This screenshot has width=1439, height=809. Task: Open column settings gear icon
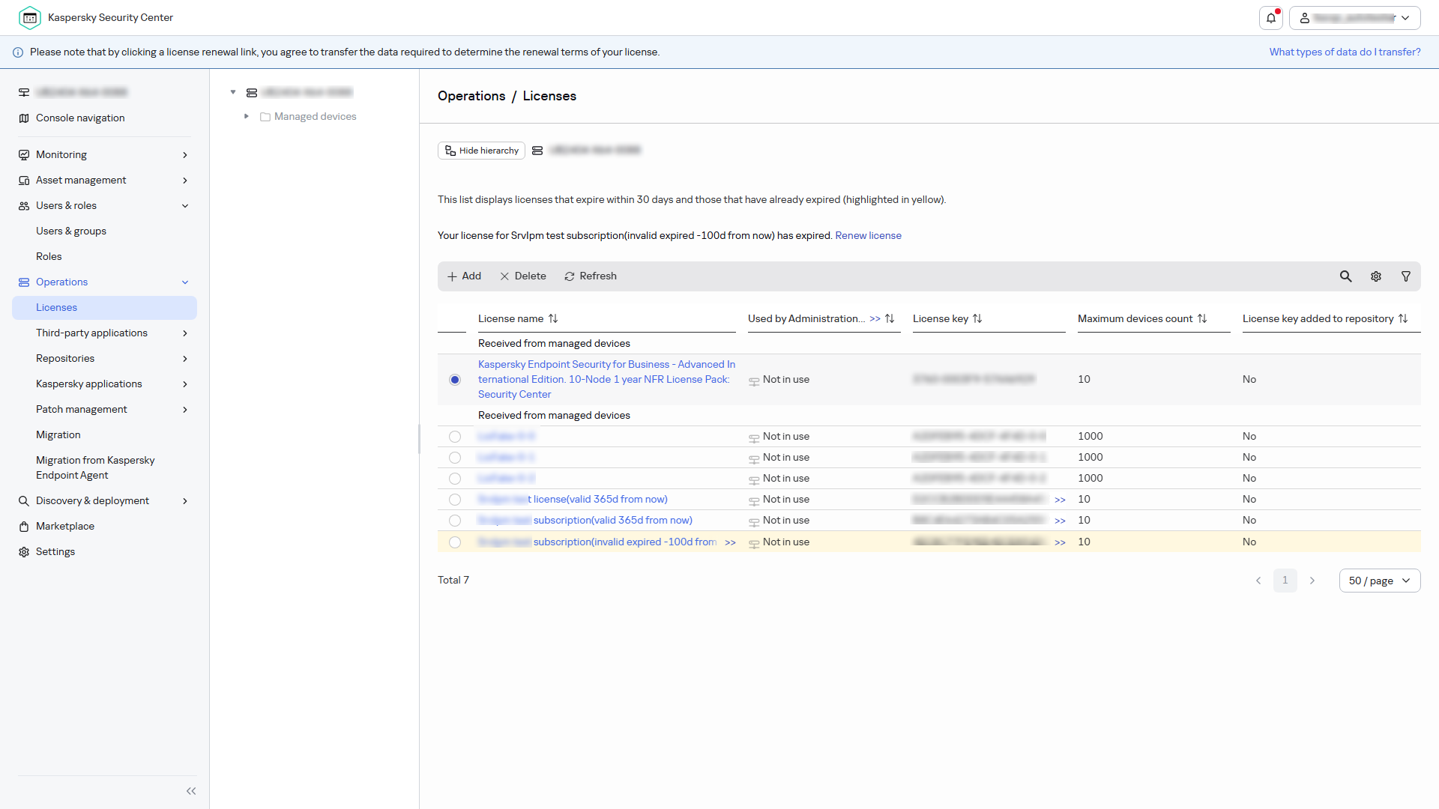point(1376,276)
